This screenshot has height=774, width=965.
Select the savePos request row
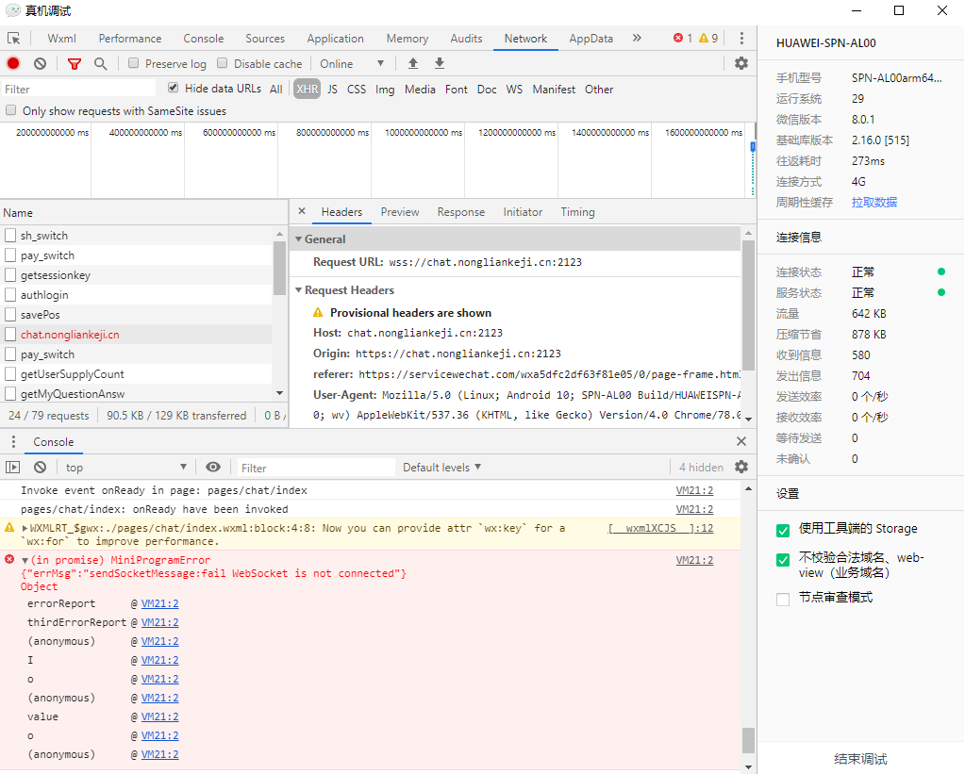tap(136, 314)
